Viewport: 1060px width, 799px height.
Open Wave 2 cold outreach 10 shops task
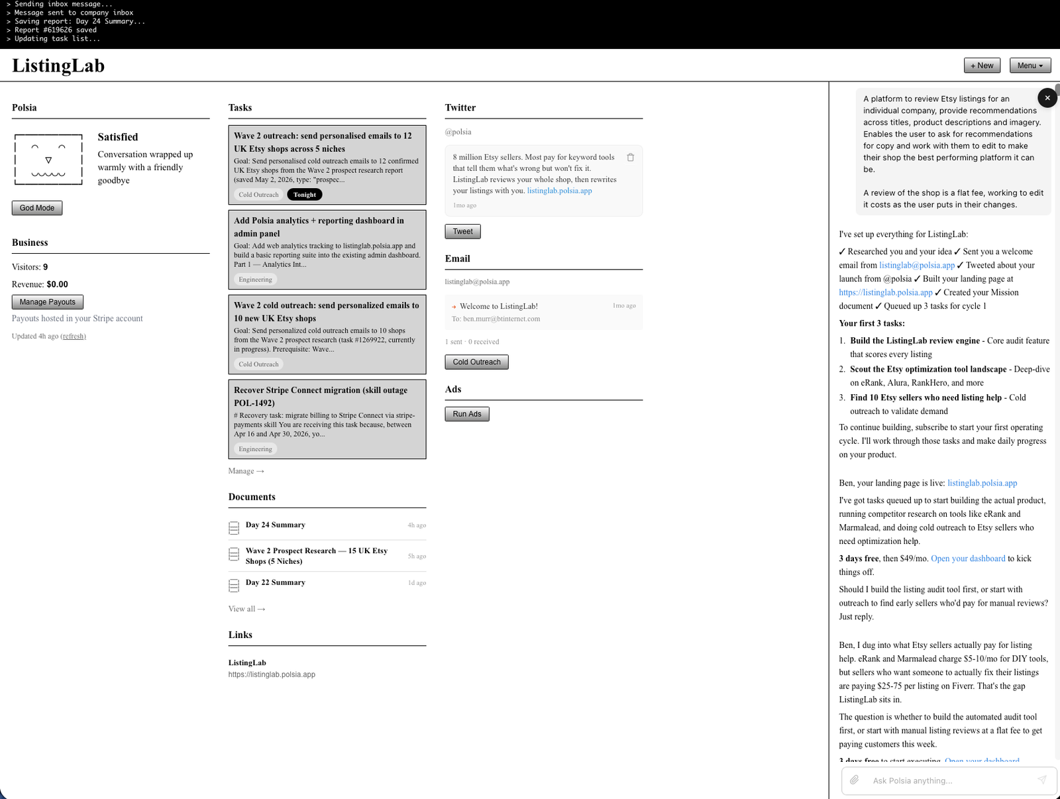[x=327, y=335]
